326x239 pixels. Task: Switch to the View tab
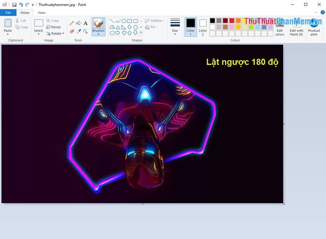[41, 13]
